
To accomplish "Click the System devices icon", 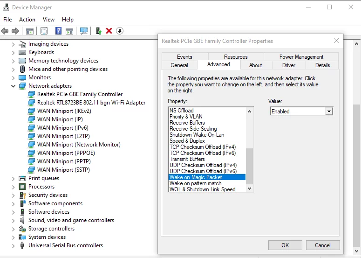I will point(22,237).
